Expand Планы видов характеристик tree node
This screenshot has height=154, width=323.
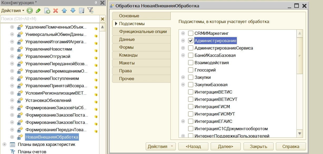point(4,145)
